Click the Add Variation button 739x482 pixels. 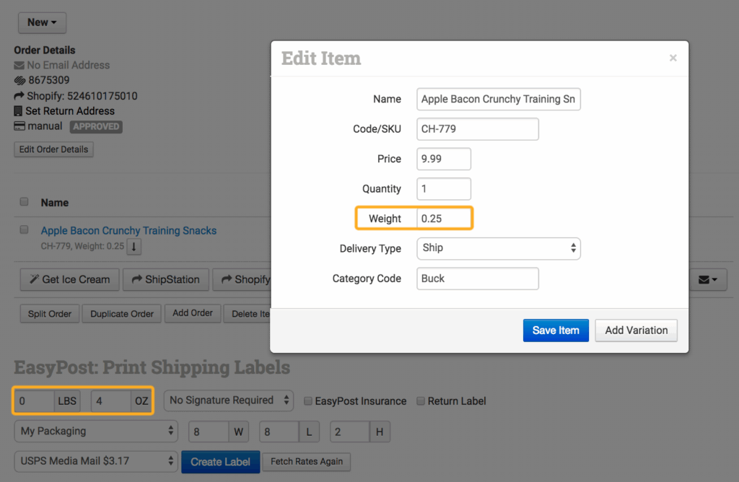[x=636, y=330]
